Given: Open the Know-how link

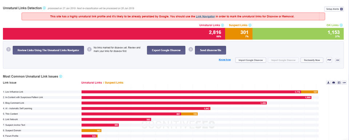Looking at the screenshot, I should 225,60.
